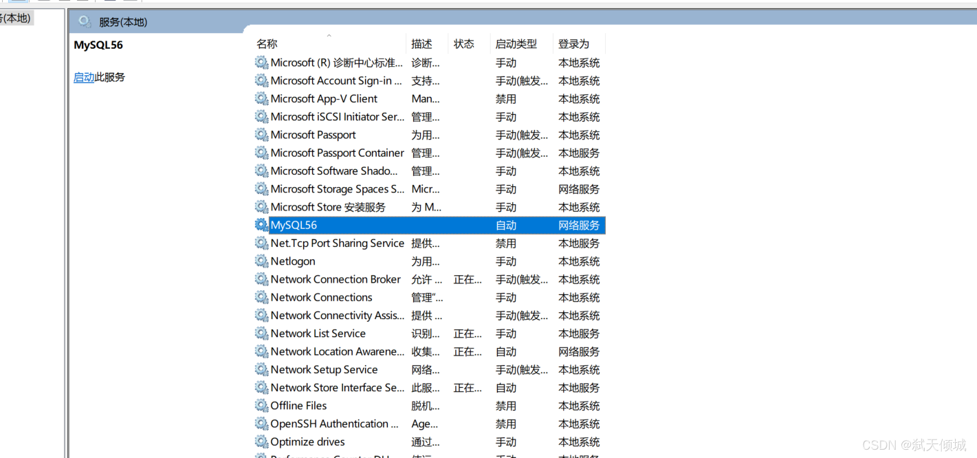Click 网络服务 login cell in MySQL56 row
Image resolution: width=977 pixels, height=458 pixels.
coord(579,225)
